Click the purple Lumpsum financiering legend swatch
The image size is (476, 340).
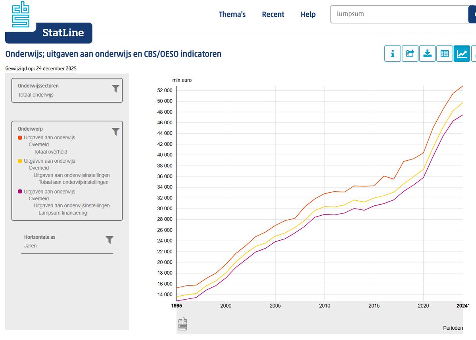(20, 192)
